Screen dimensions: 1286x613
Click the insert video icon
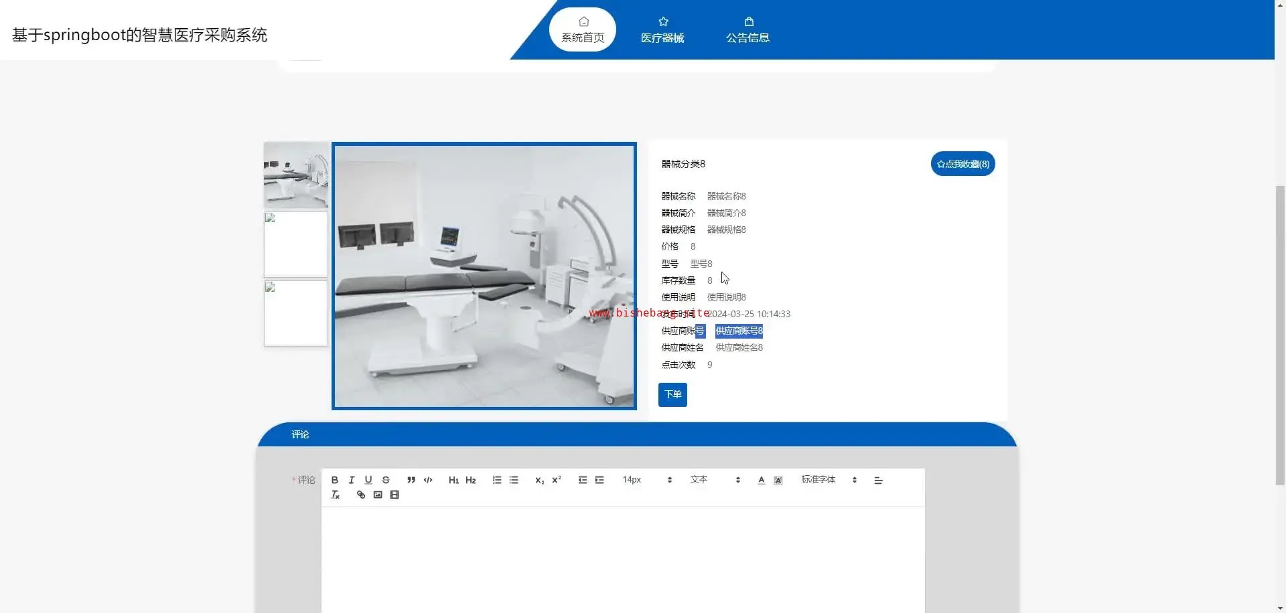pos(395,495)
